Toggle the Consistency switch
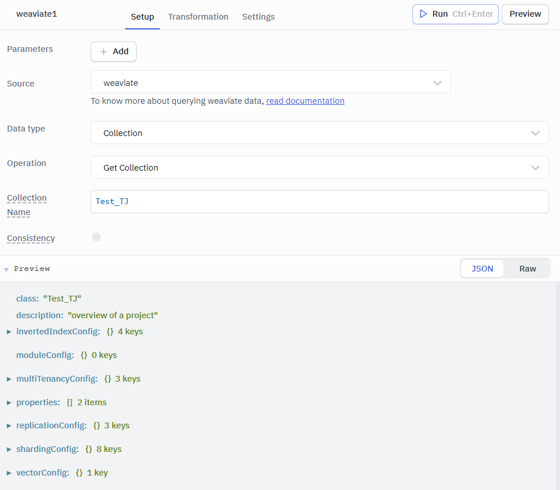The height and width of the screenshot is (490, 560). click(x=96, y=237)
